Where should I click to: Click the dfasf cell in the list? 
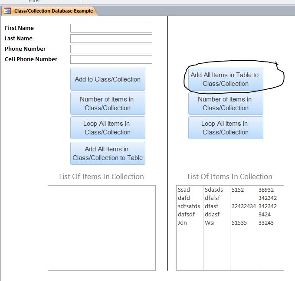(211, 206)
